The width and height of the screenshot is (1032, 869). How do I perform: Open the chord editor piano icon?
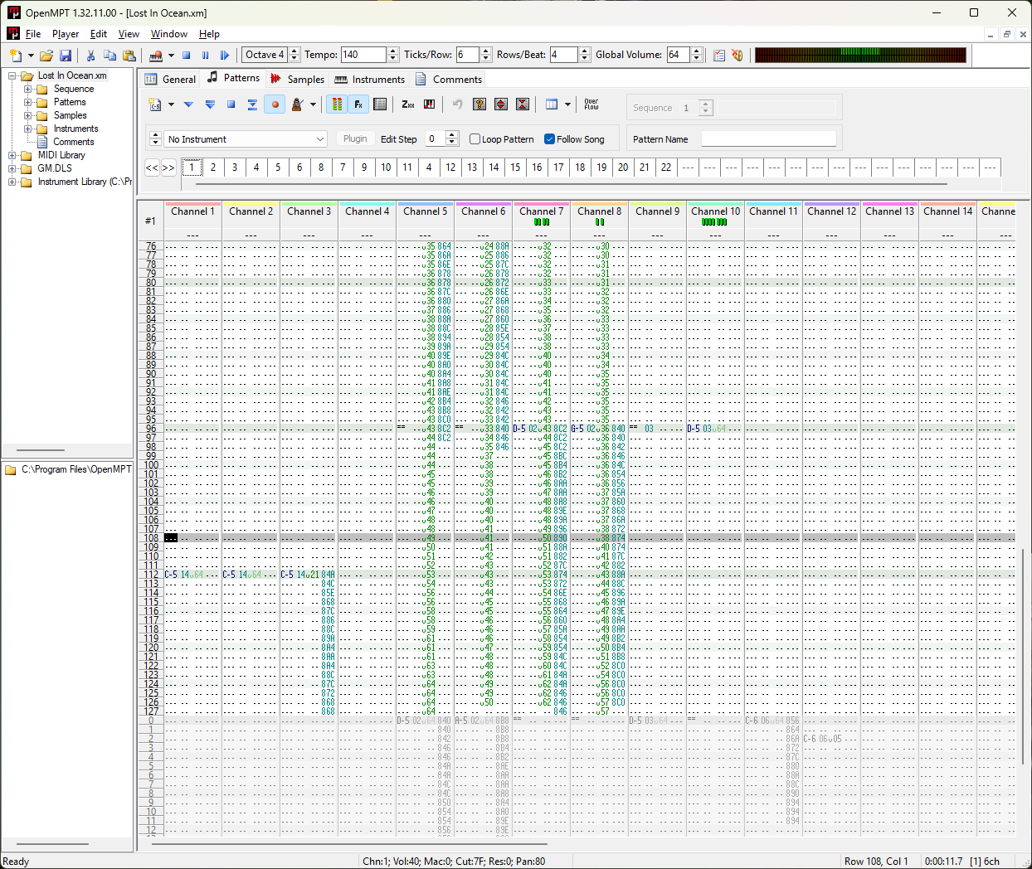click(x=430, y=104)
